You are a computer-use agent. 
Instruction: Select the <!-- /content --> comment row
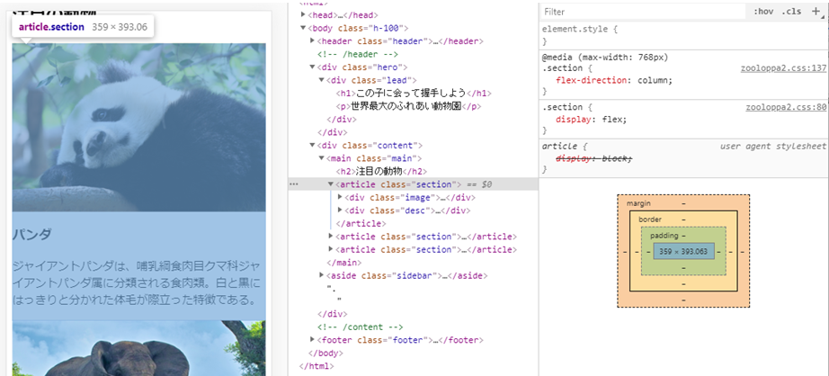click(360, 327)
